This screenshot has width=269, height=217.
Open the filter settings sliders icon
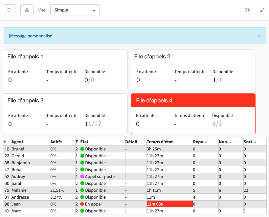tap(9, 10)
